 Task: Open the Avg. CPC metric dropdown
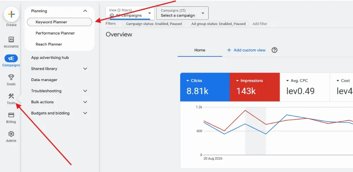point(287,81)
